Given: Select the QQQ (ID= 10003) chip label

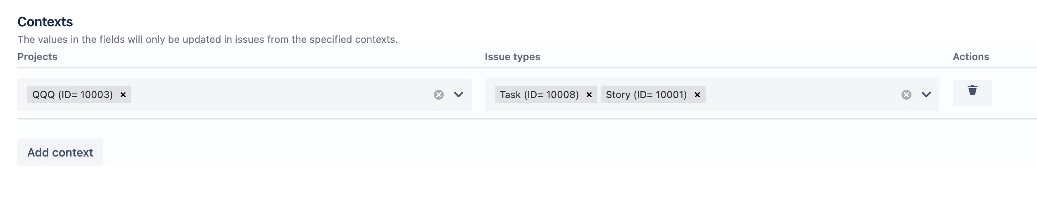Looking at the screenshot, I should (73, 95).
